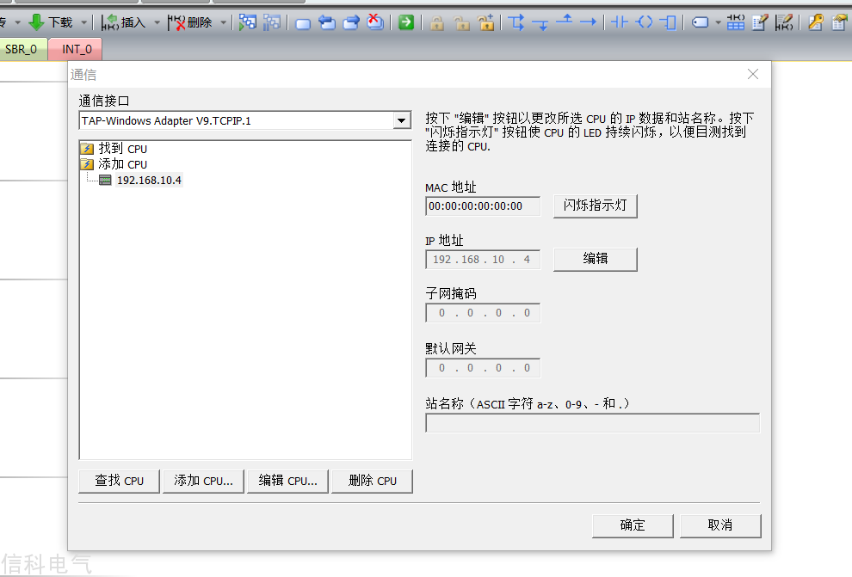Insert box instruction icon
Viewport: 852px width, 577px height.
[x=669, y=22]
